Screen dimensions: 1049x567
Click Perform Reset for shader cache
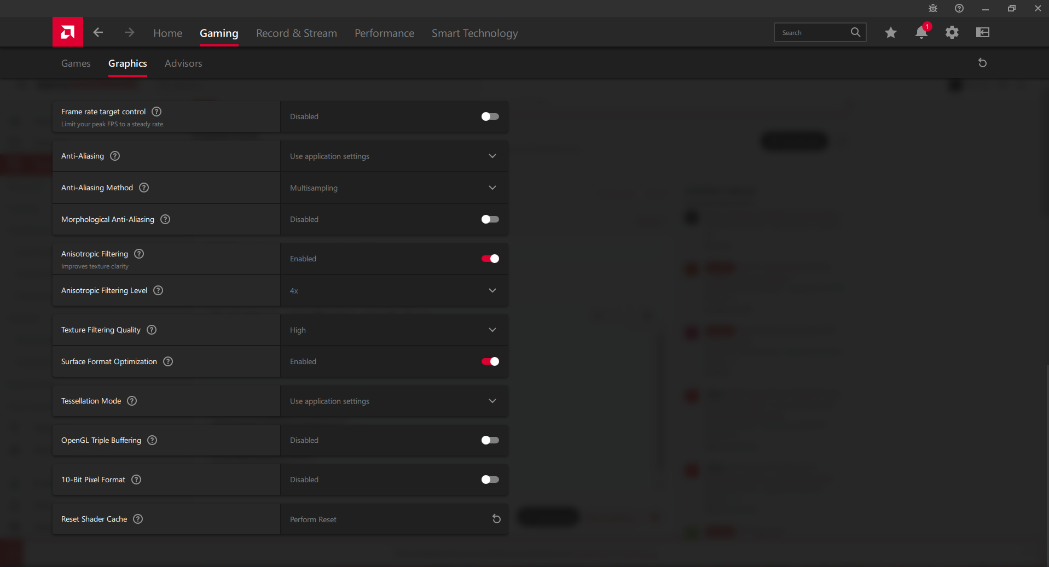394,519
